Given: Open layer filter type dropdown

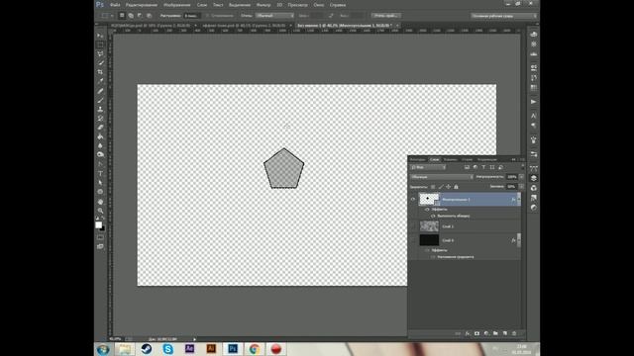Looking at the screenshot, I should pos(428,167).
